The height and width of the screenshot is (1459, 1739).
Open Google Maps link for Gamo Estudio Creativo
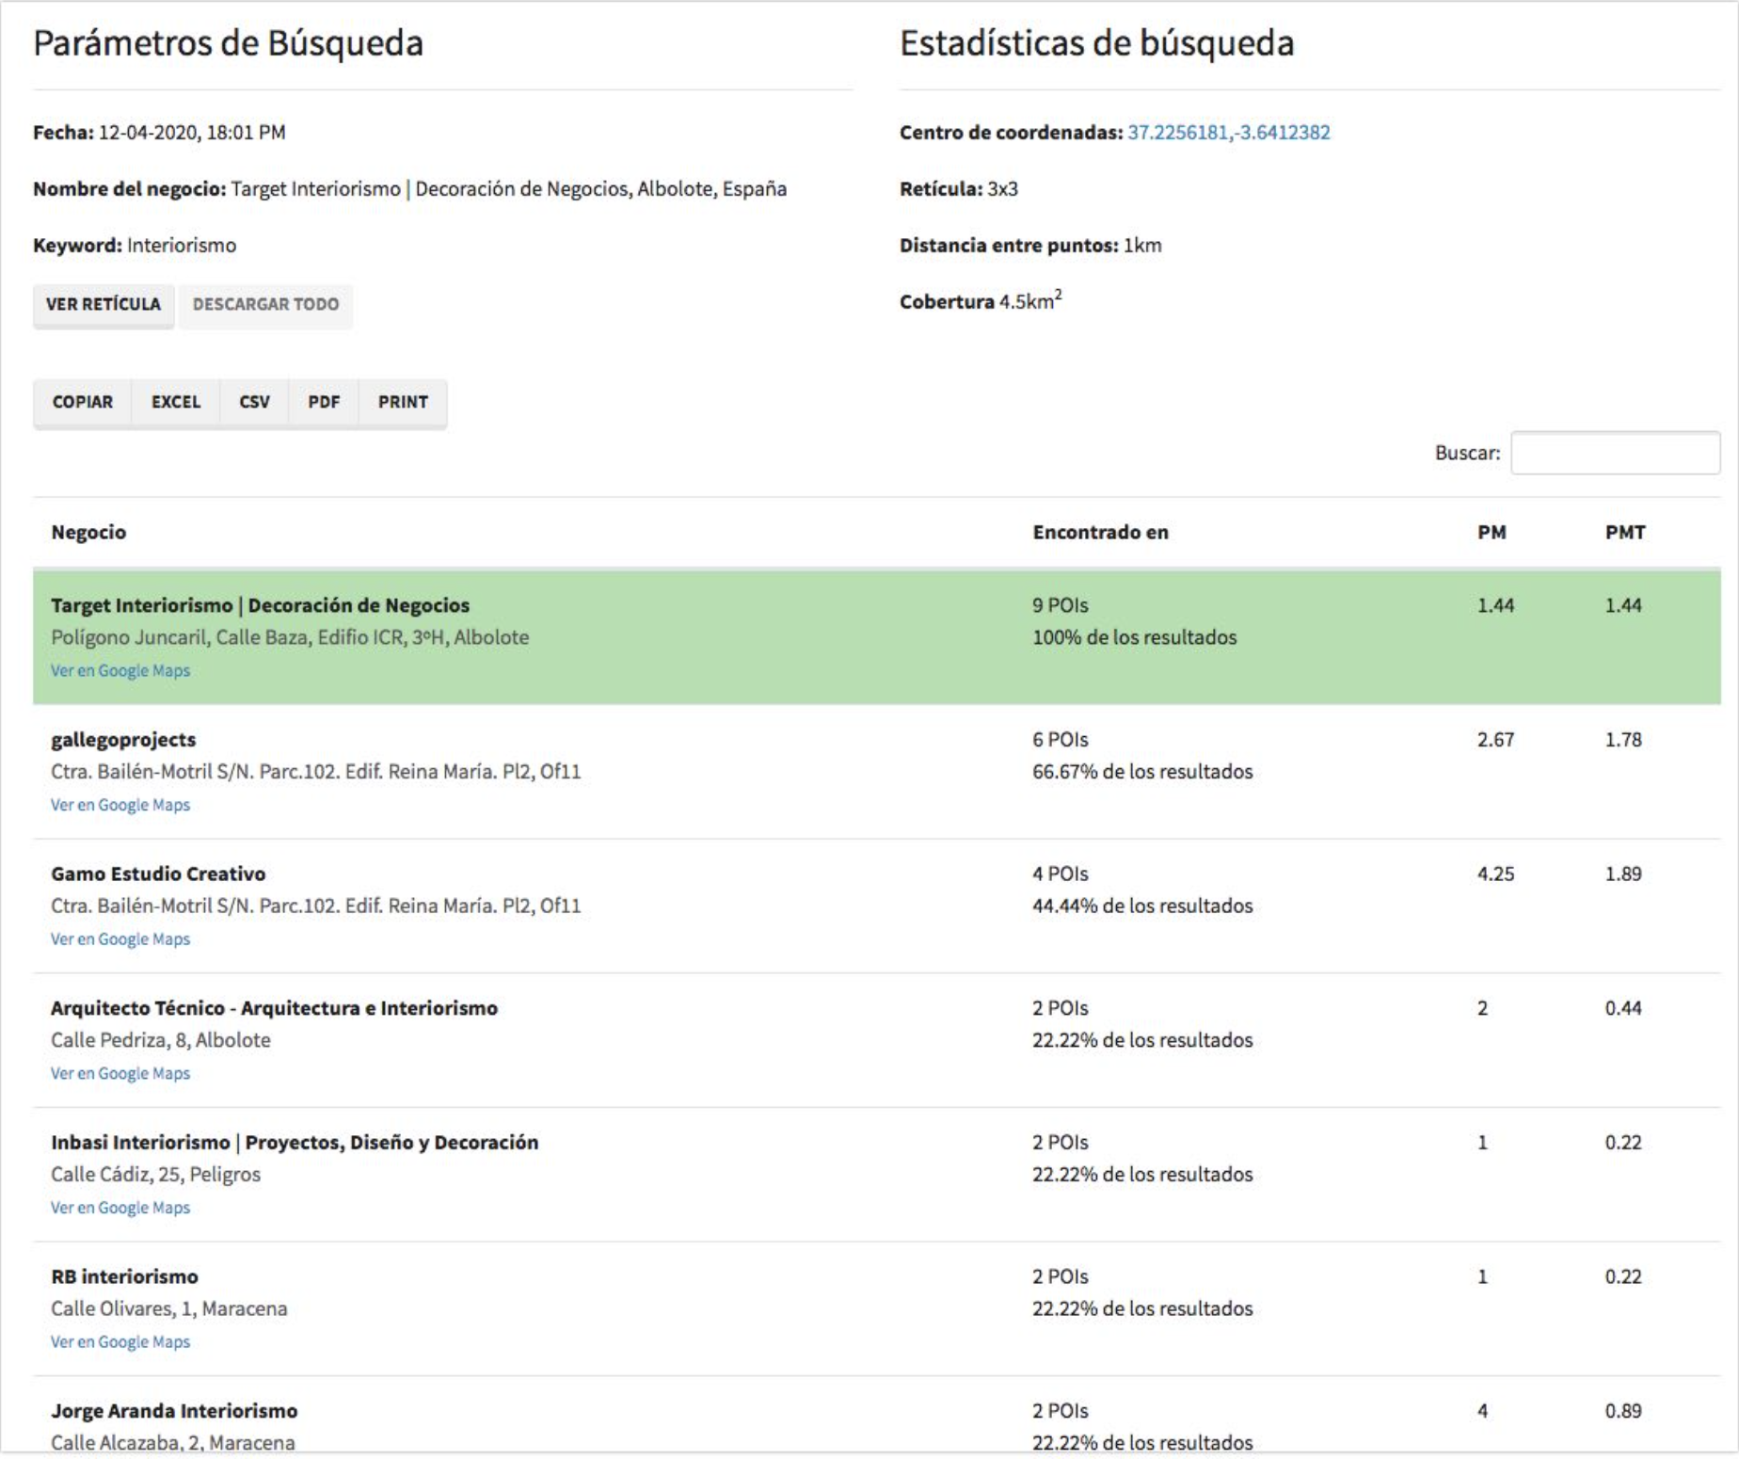tap(120, 939)
